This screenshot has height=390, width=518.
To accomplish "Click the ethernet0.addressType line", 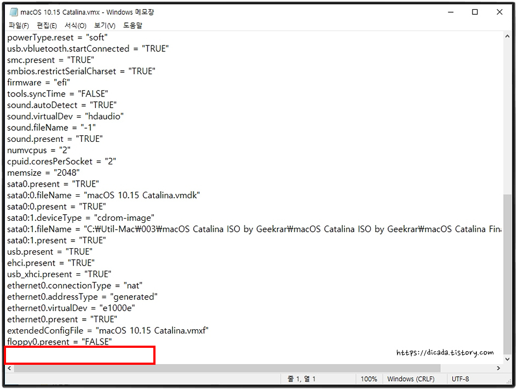I will [82, 297].
